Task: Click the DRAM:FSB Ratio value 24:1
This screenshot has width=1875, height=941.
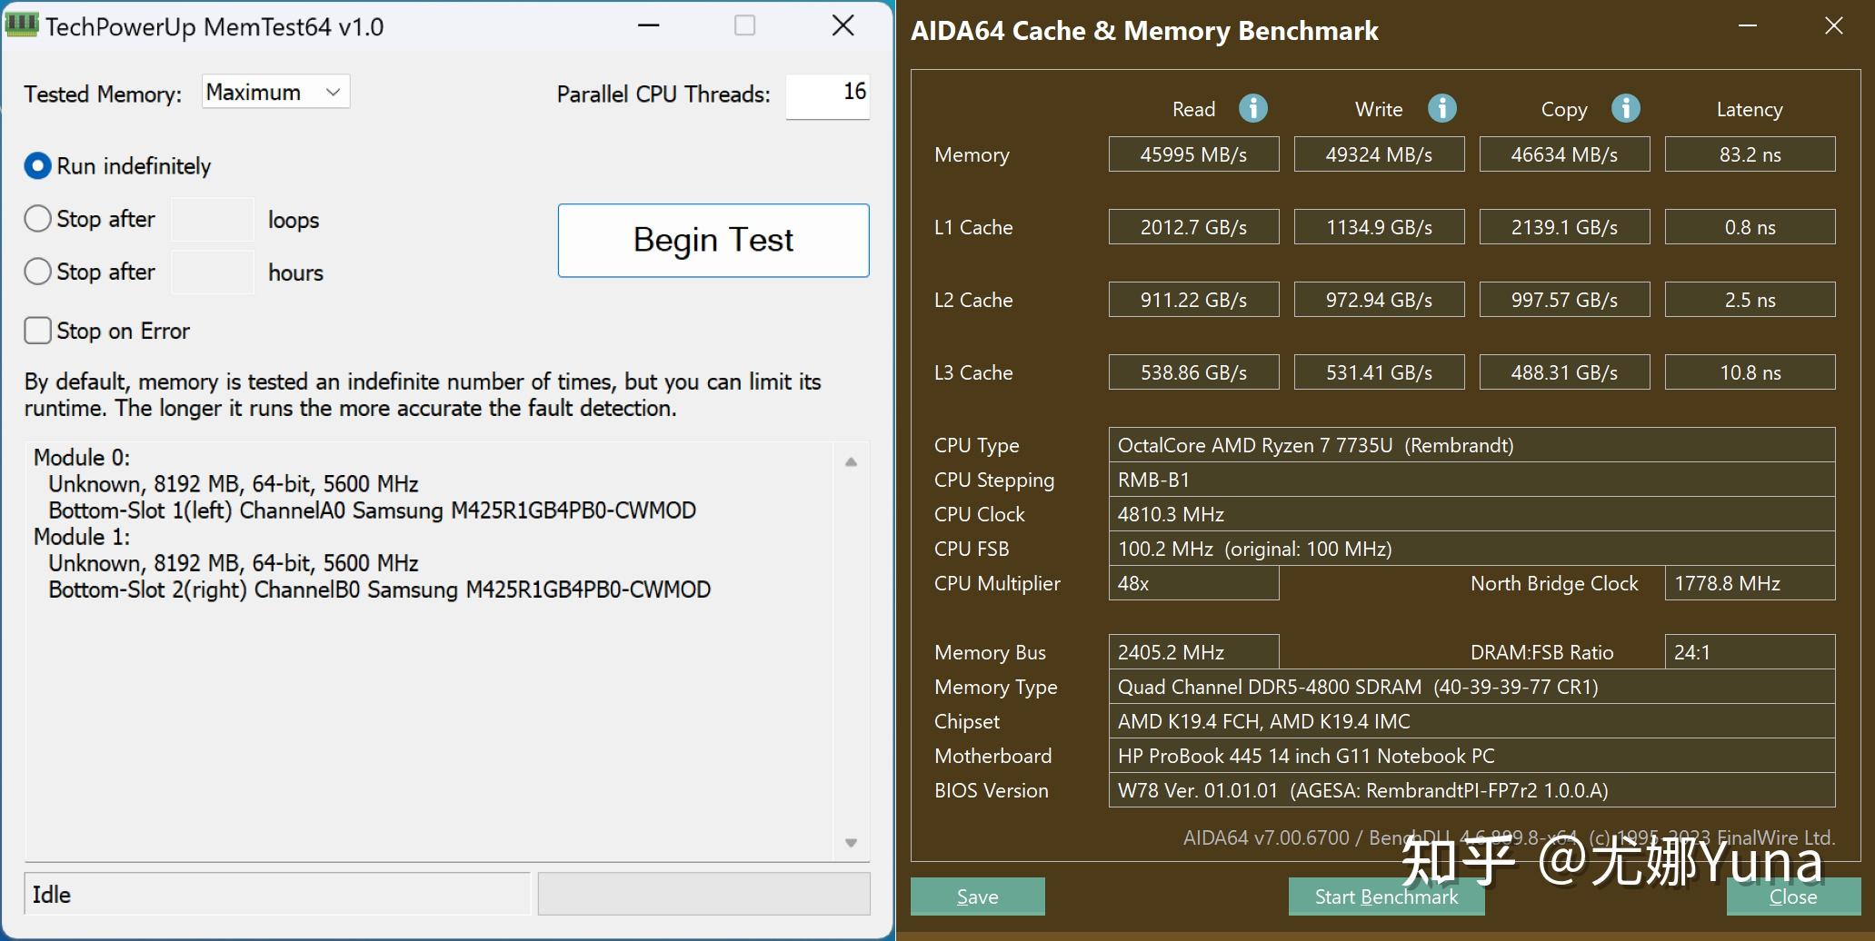Action: coord(1750,652)
